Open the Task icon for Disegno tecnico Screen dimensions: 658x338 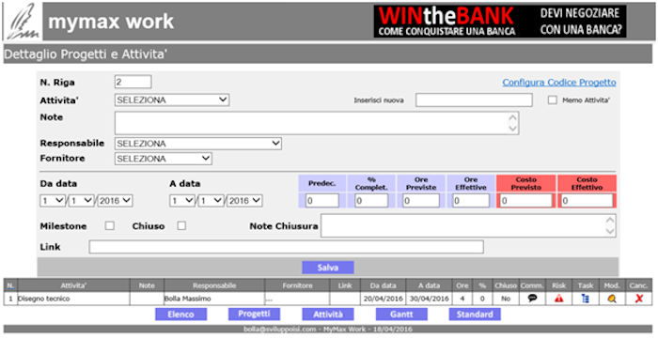(586, 299)
